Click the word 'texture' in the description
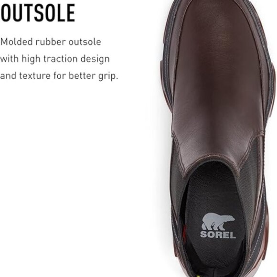The width and height of the screenshot is (277, 277). click(35, 76)
